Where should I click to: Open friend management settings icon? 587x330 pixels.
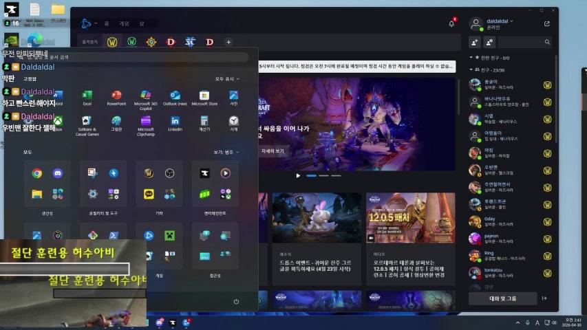pyautogui.click(x=489, y=42)
